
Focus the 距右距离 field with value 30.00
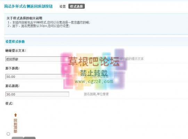(x=37, y=94)
